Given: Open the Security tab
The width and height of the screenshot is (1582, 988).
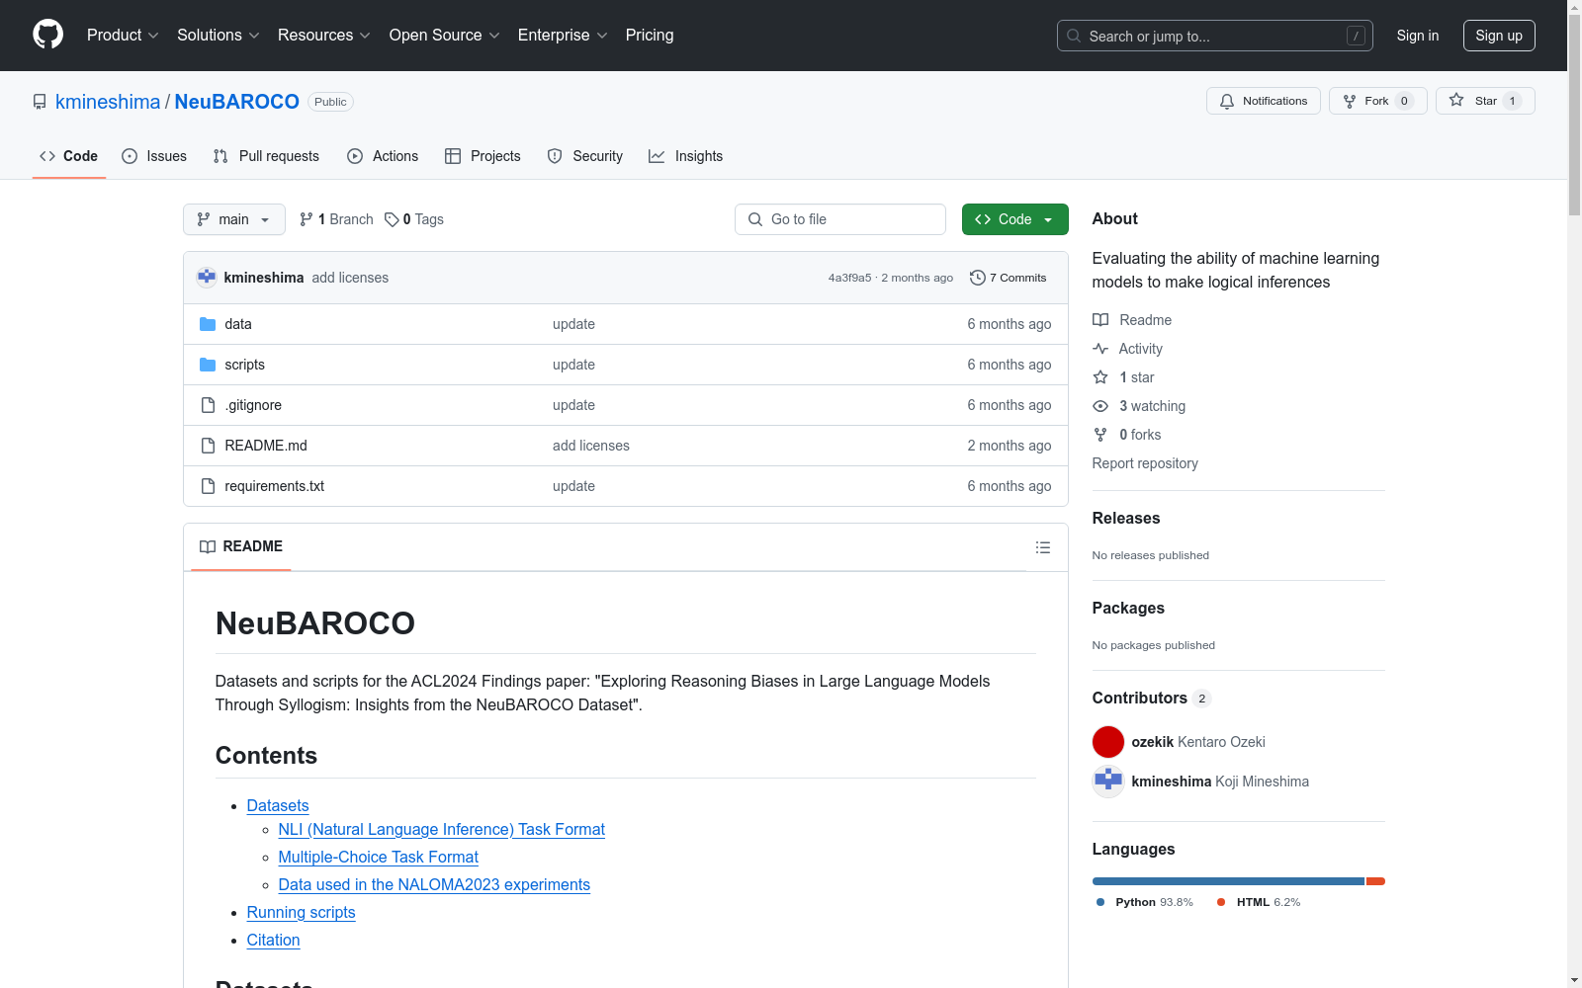Looking at the screenshot, I should pos(585,156).
